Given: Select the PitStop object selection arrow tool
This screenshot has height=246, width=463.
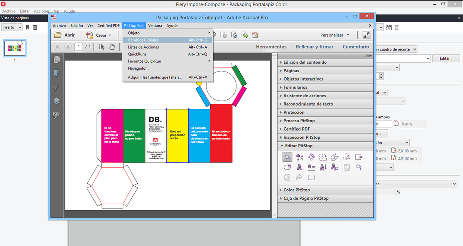Looking at the screenshot, I should [287, 157].
